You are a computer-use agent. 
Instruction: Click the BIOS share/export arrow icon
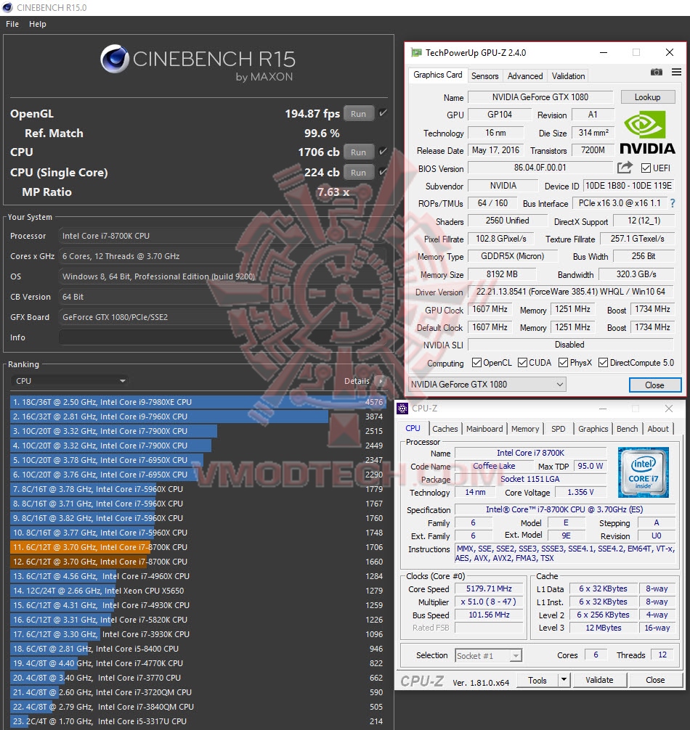point(625,168)
